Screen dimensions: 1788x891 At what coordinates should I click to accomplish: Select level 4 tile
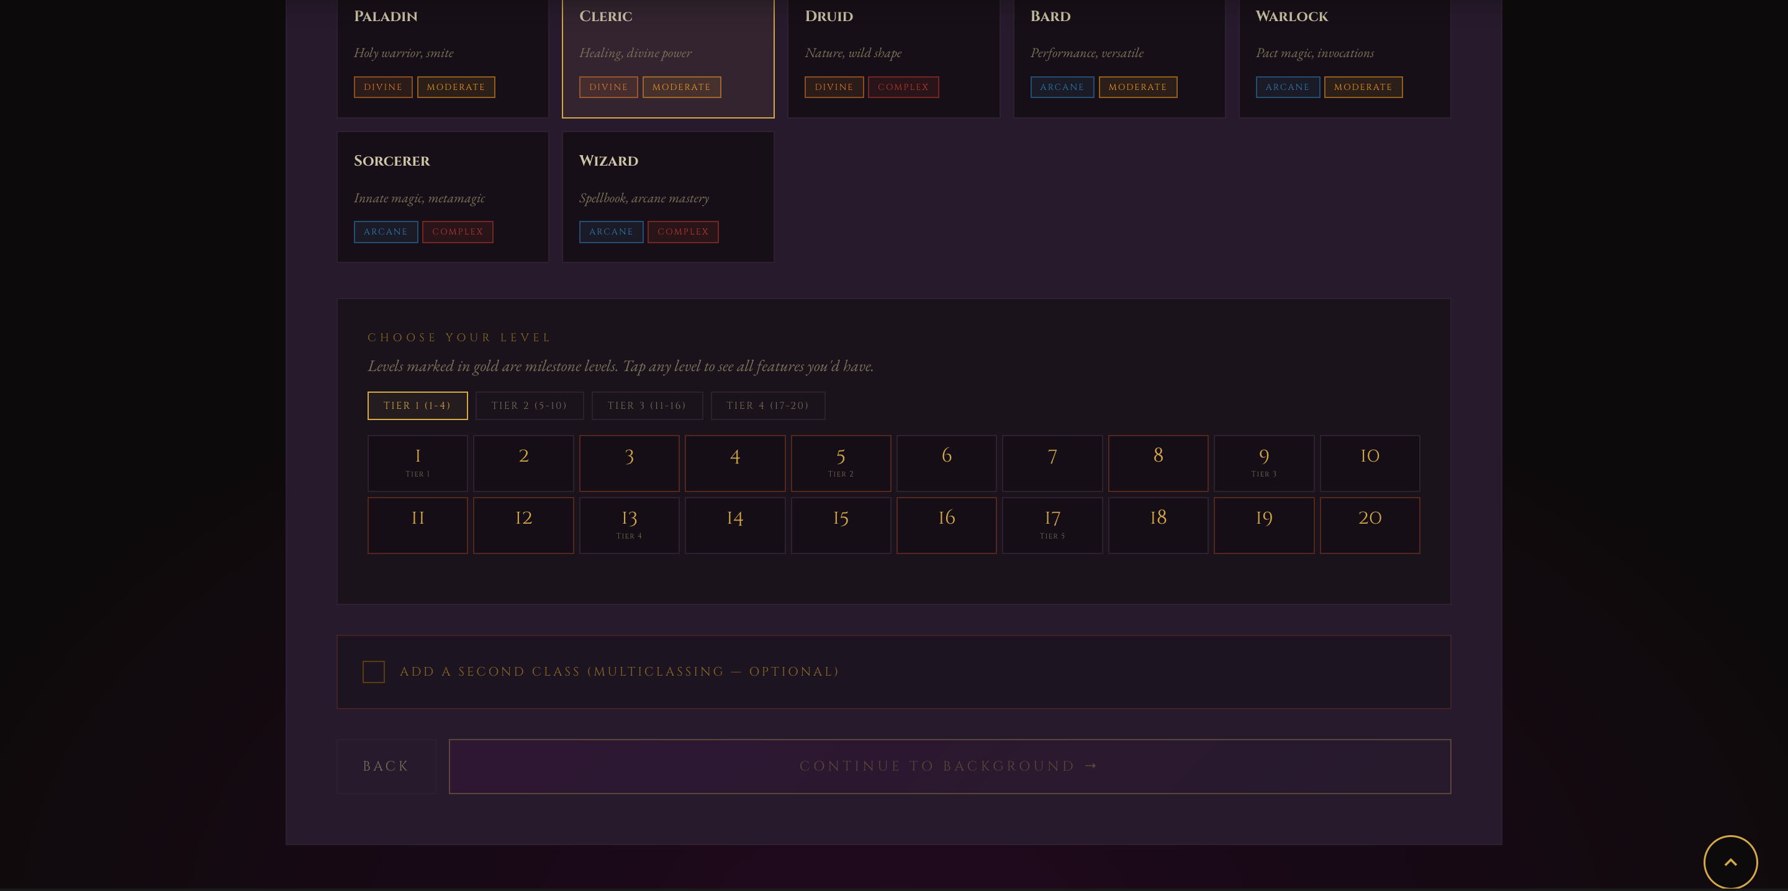click(735, 463)
